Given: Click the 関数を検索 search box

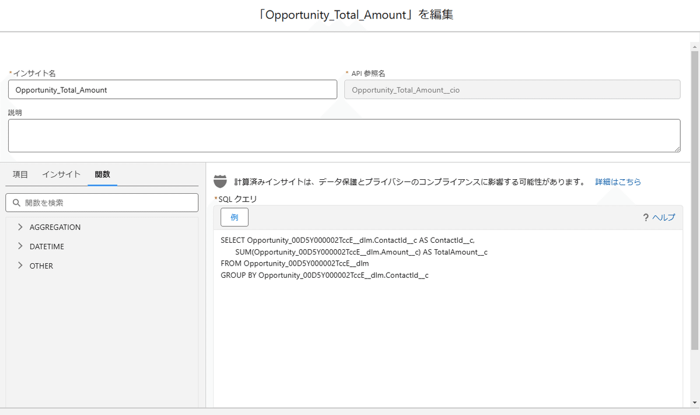Looking at the screenshot, I should tap(102, 203).
